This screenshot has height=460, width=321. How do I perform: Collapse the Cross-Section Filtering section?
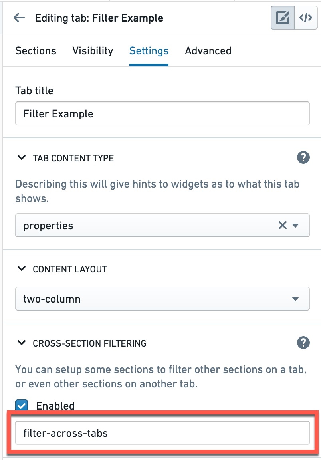point(22,343)
